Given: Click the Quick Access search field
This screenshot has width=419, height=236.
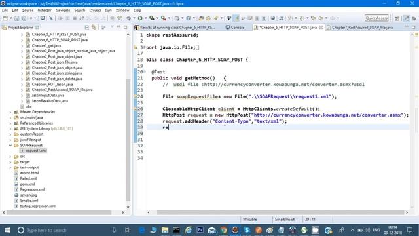Looking at the screenshot, I should [x=376, y=18].
